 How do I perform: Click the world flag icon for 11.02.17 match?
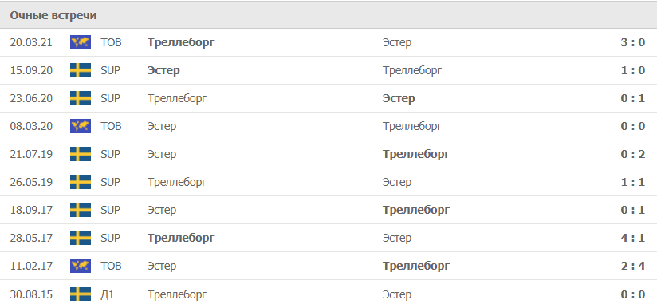tap(81, 266)
